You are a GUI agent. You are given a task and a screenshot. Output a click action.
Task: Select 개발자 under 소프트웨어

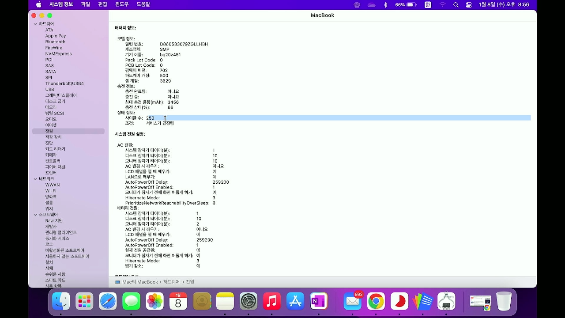click(51, 227)
